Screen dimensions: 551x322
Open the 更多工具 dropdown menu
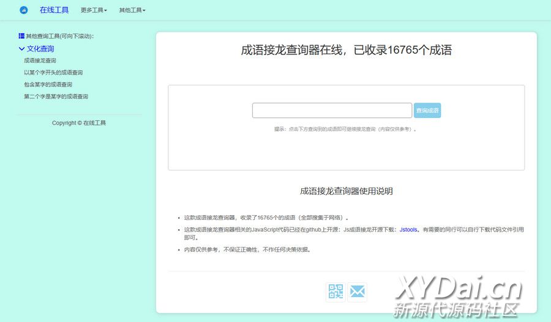tap(94, 10)
